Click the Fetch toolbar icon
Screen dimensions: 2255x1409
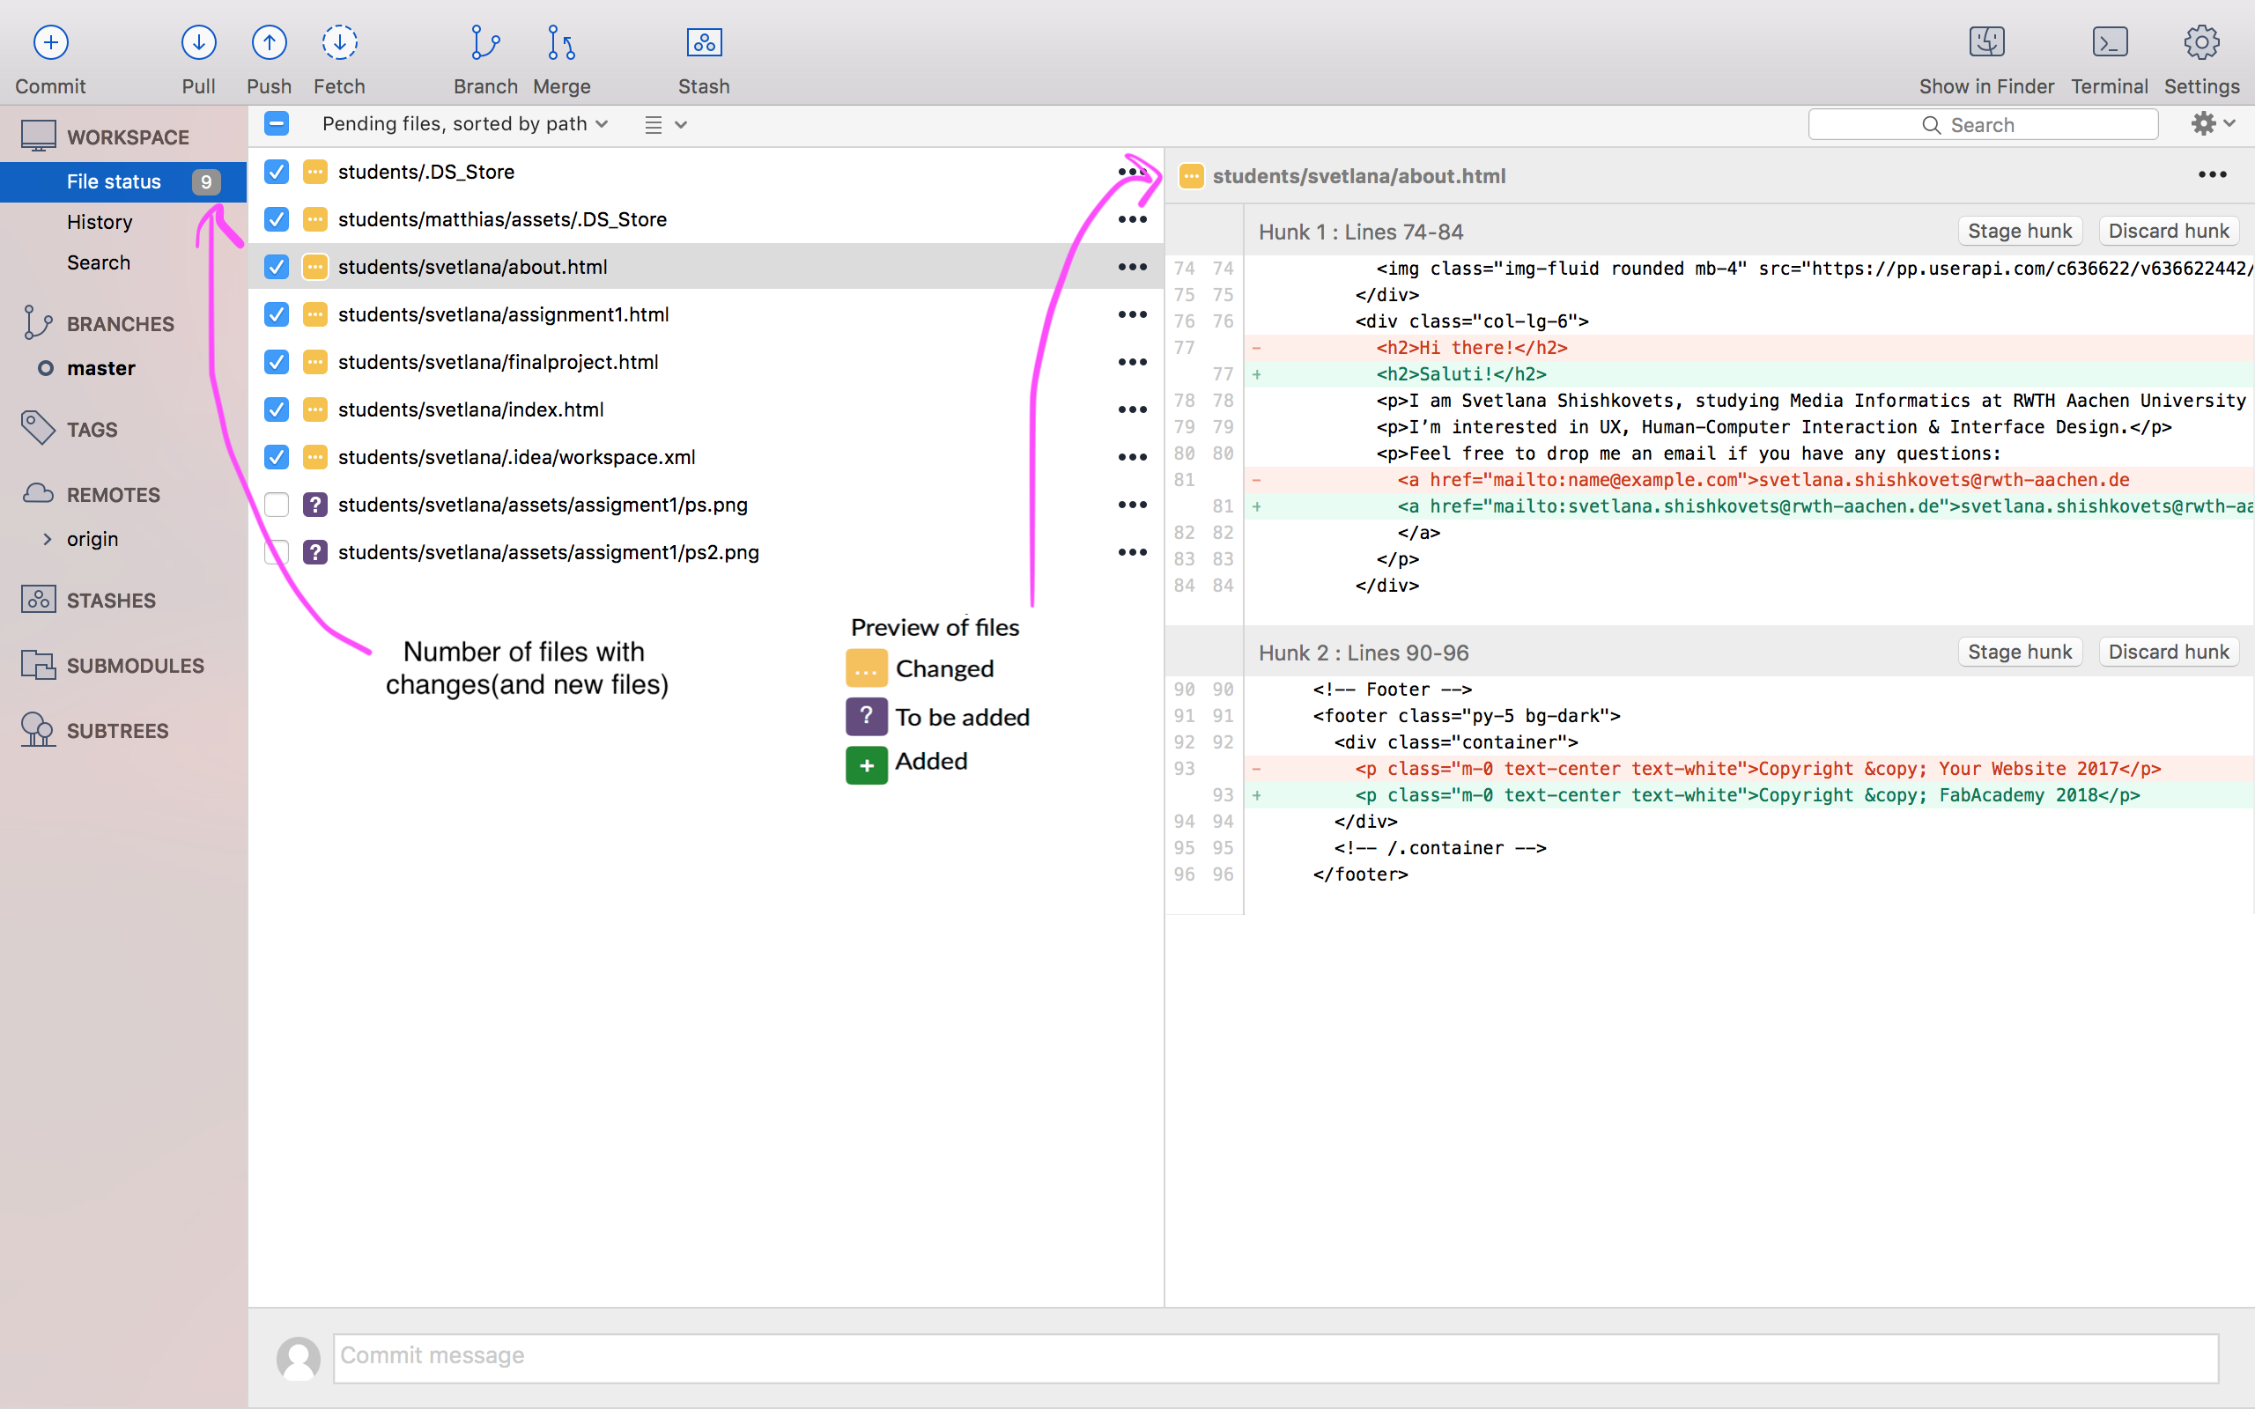pyautogui.click(x=339, y=42)
